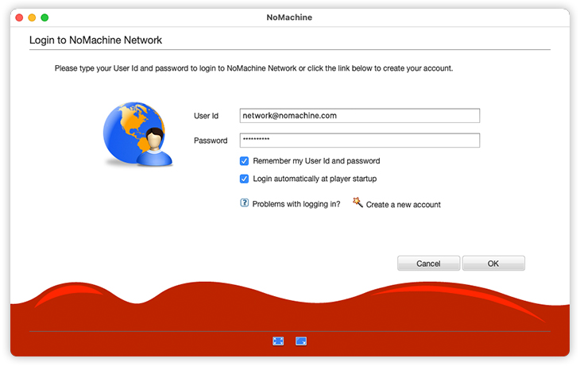Click the question mark help icon
580x366 pixels.
point(245,203)
